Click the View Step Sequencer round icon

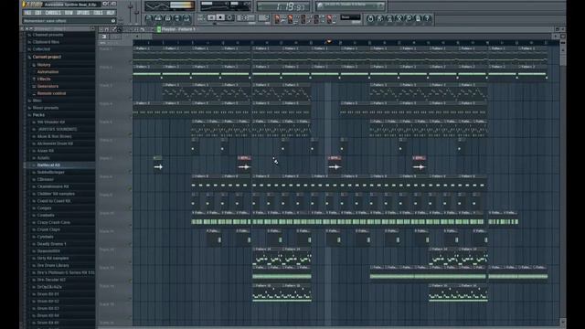(x=158, y=18)
